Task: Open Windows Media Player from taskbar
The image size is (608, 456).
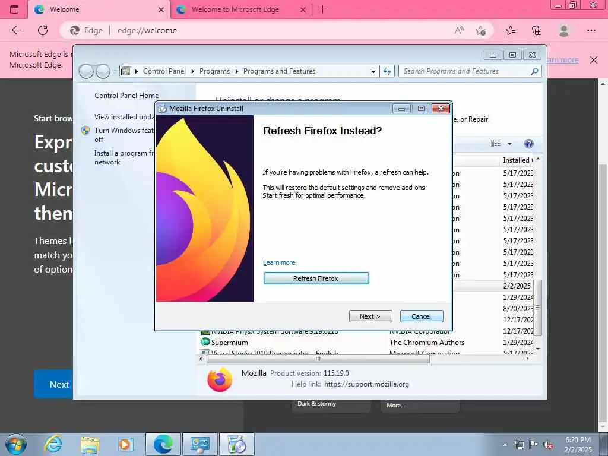Action: pos(125,444)
